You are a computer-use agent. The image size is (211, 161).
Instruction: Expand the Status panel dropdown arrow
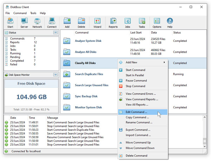56,32
